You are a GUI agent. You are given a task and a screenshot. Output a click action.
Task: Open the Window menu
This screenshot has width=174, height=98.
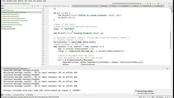pyautogui.click(x=39, y=1)
